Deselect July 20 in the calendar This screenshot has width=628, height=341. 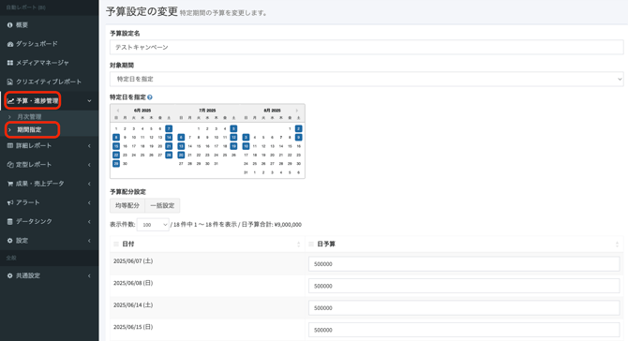181,155
